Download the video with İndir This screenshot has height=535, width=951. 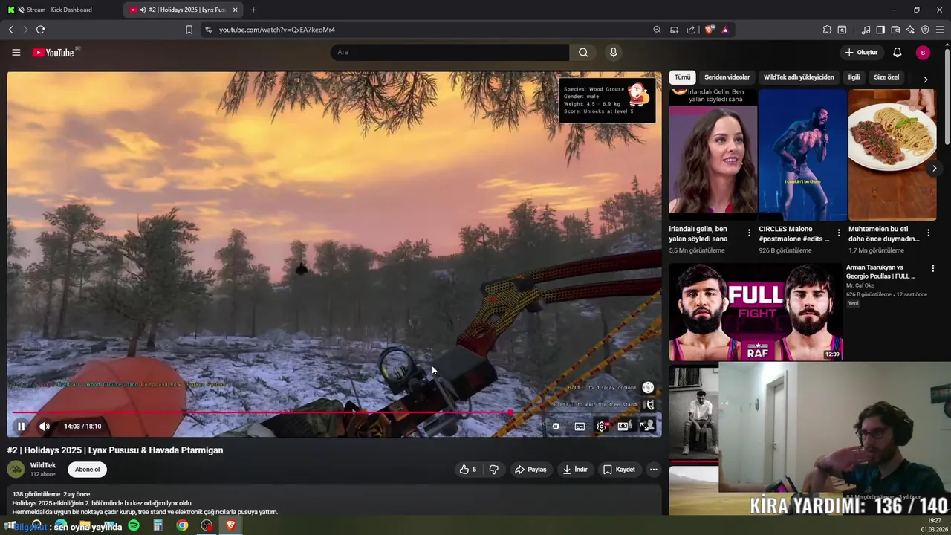(575, 470)
